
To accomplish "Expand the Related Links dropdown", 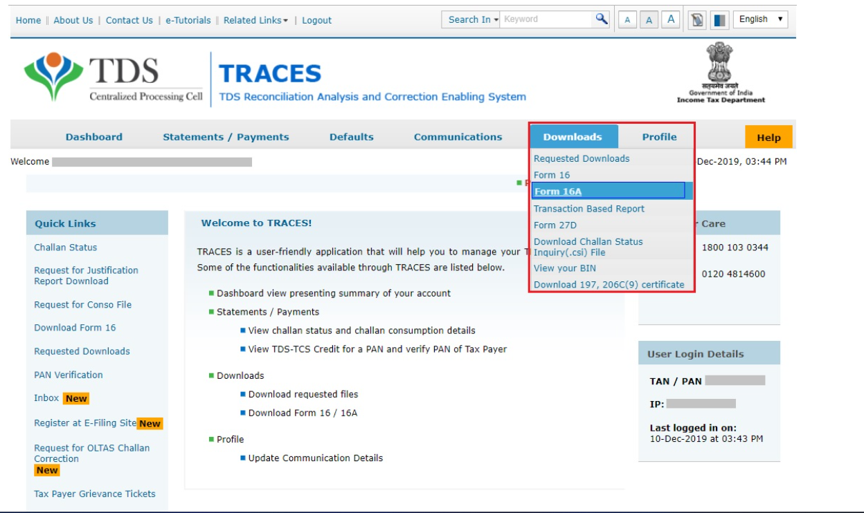I will 255,20.
